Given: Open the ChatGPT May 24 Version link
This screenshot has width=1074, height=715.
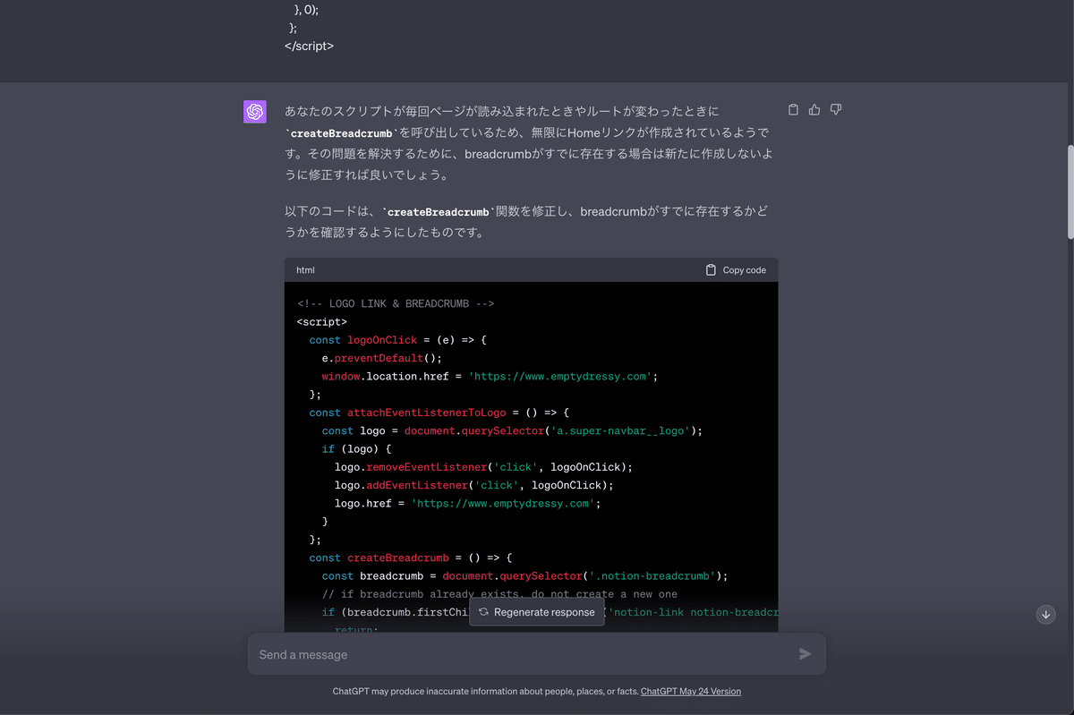Looking at the screenshot, I should [x=691, y=692].
